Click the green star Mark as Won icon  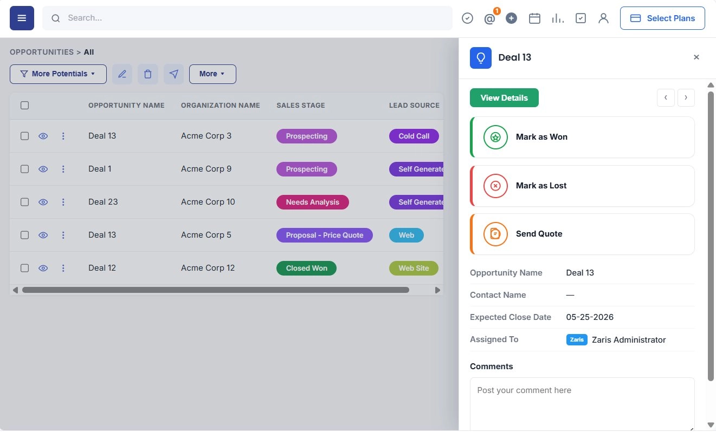point(495,137)
